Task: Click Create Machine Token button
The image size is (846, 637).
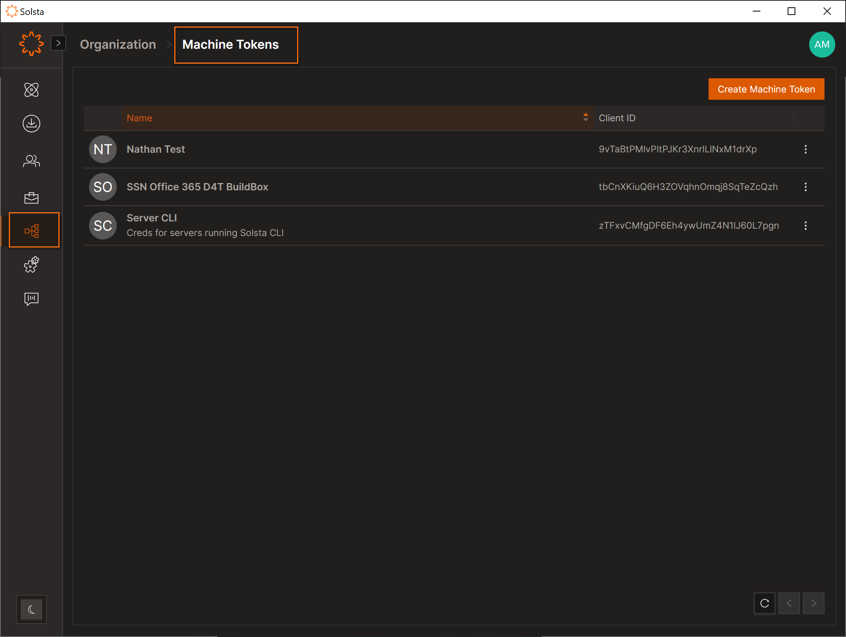Action: coord(766,89)
